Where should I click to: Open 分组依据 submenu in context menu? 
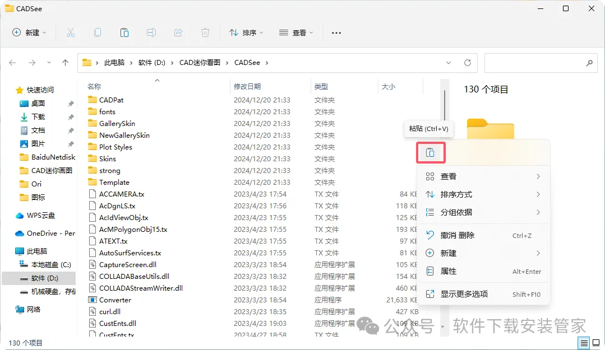pyautogui.click(x=483, y=212)
